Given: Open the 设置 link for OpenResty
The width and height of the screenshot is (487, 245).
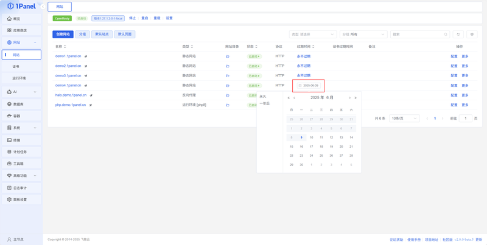Looking at the screenshot, I should [169, 18].
